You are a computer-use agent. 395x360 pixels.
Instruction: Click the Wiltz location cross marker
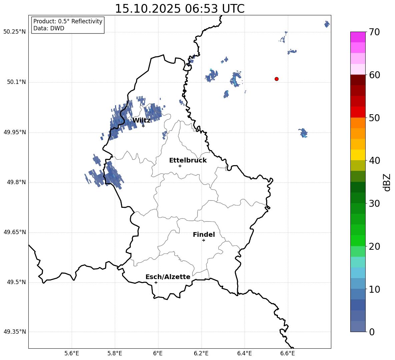click(x=143, y=126)
